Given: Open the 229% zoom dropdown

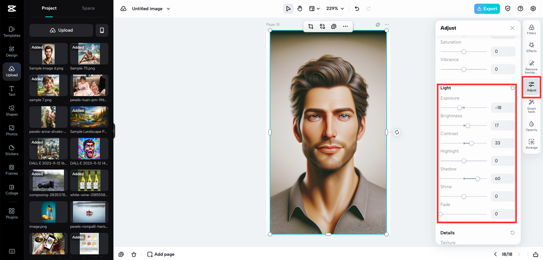Looking at the screenshot, I should [335, 8].
